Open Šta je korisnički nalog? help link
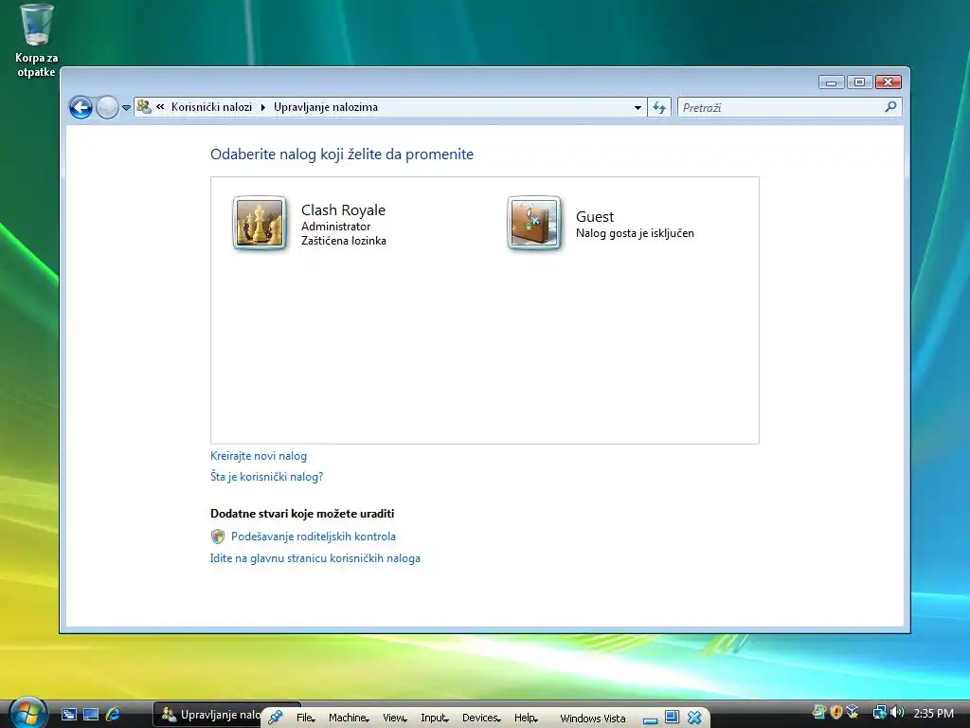The image size is (970, 728). click(x=266, y=477)
